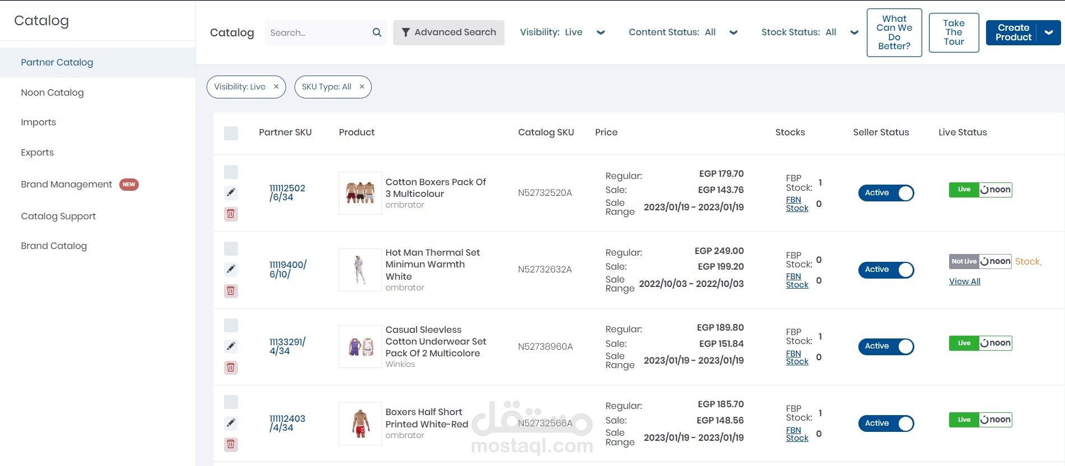
Task: Go to Brand Management section
Action: [x=67, y=184]
